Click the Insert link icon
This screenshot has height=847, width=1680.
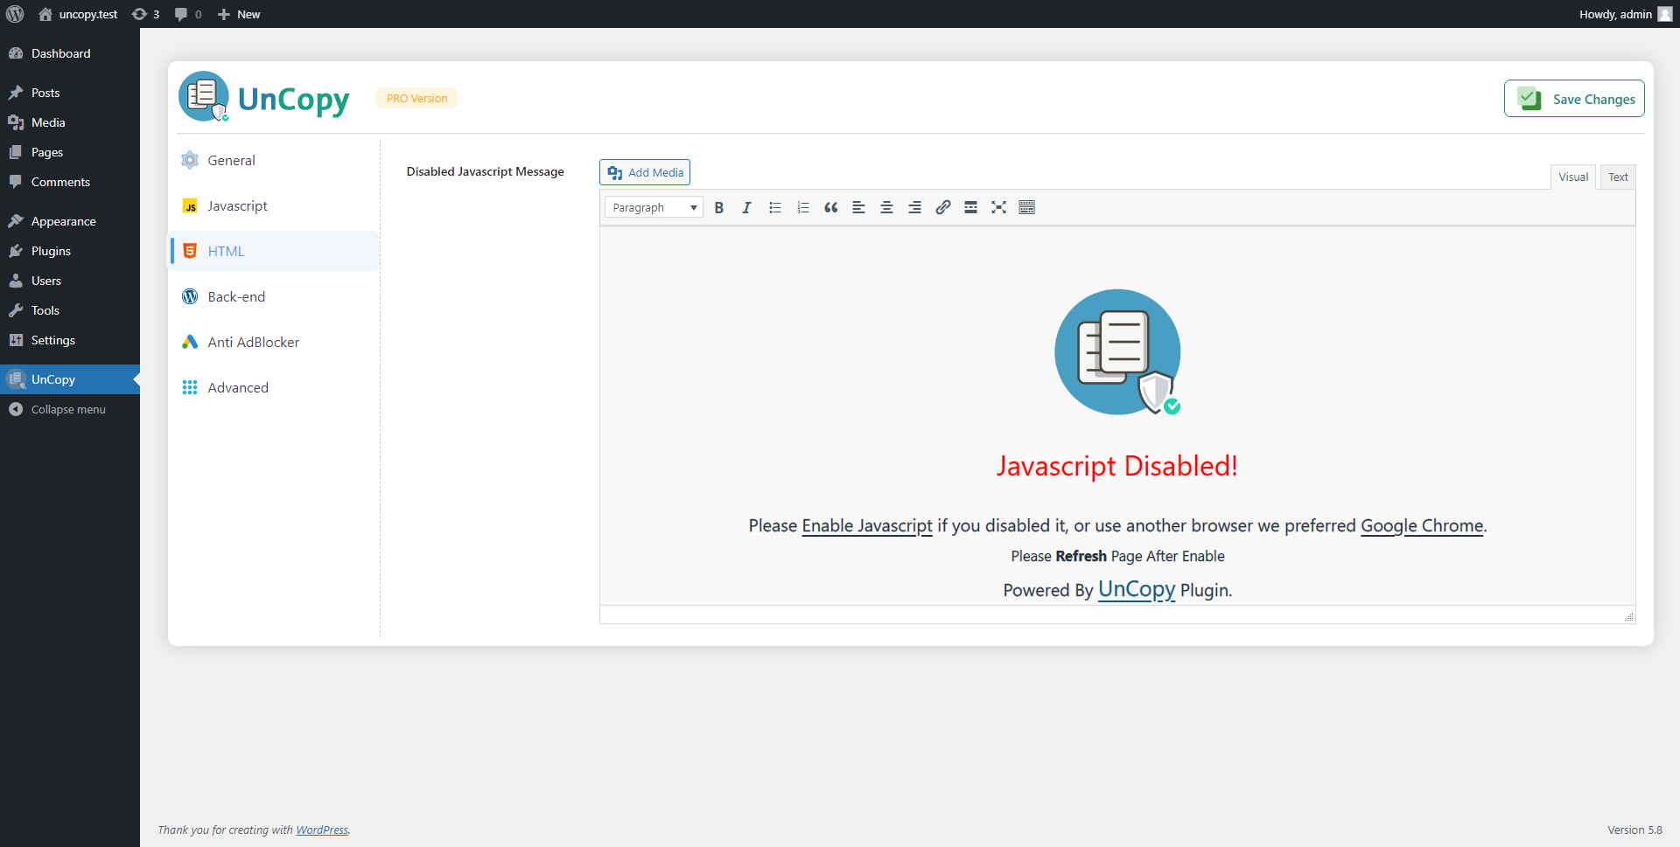pos(942,208)
